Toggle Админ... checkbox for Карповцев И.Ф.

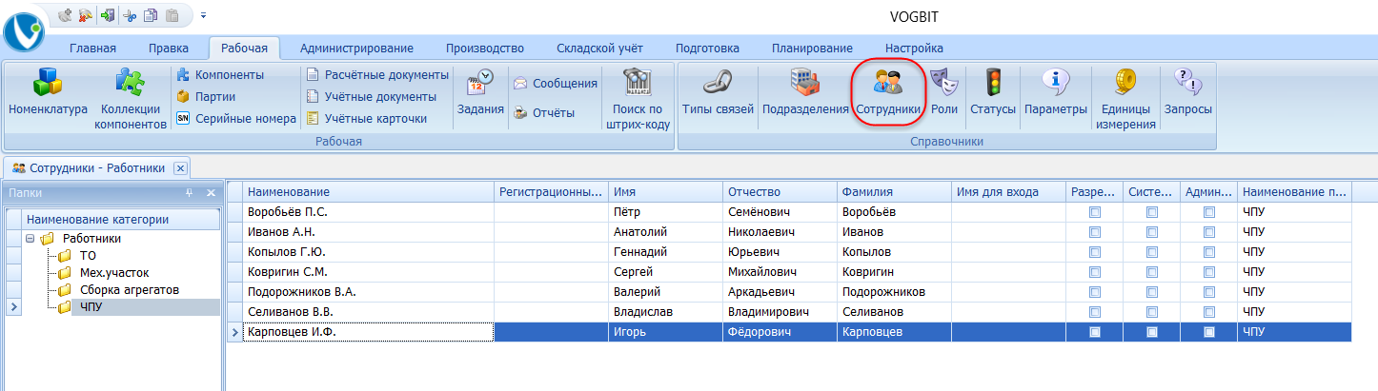[1209, 332]
